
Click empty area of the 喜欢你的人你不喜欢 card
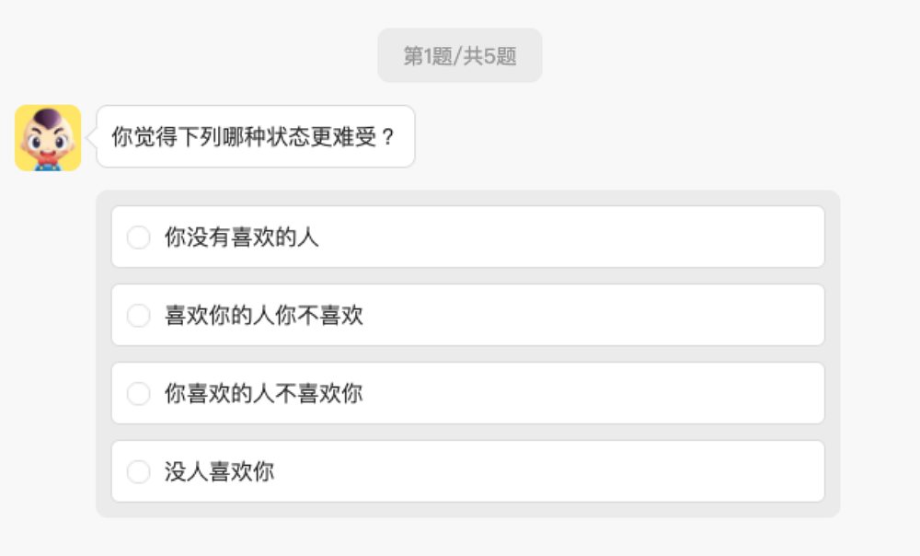598,316
